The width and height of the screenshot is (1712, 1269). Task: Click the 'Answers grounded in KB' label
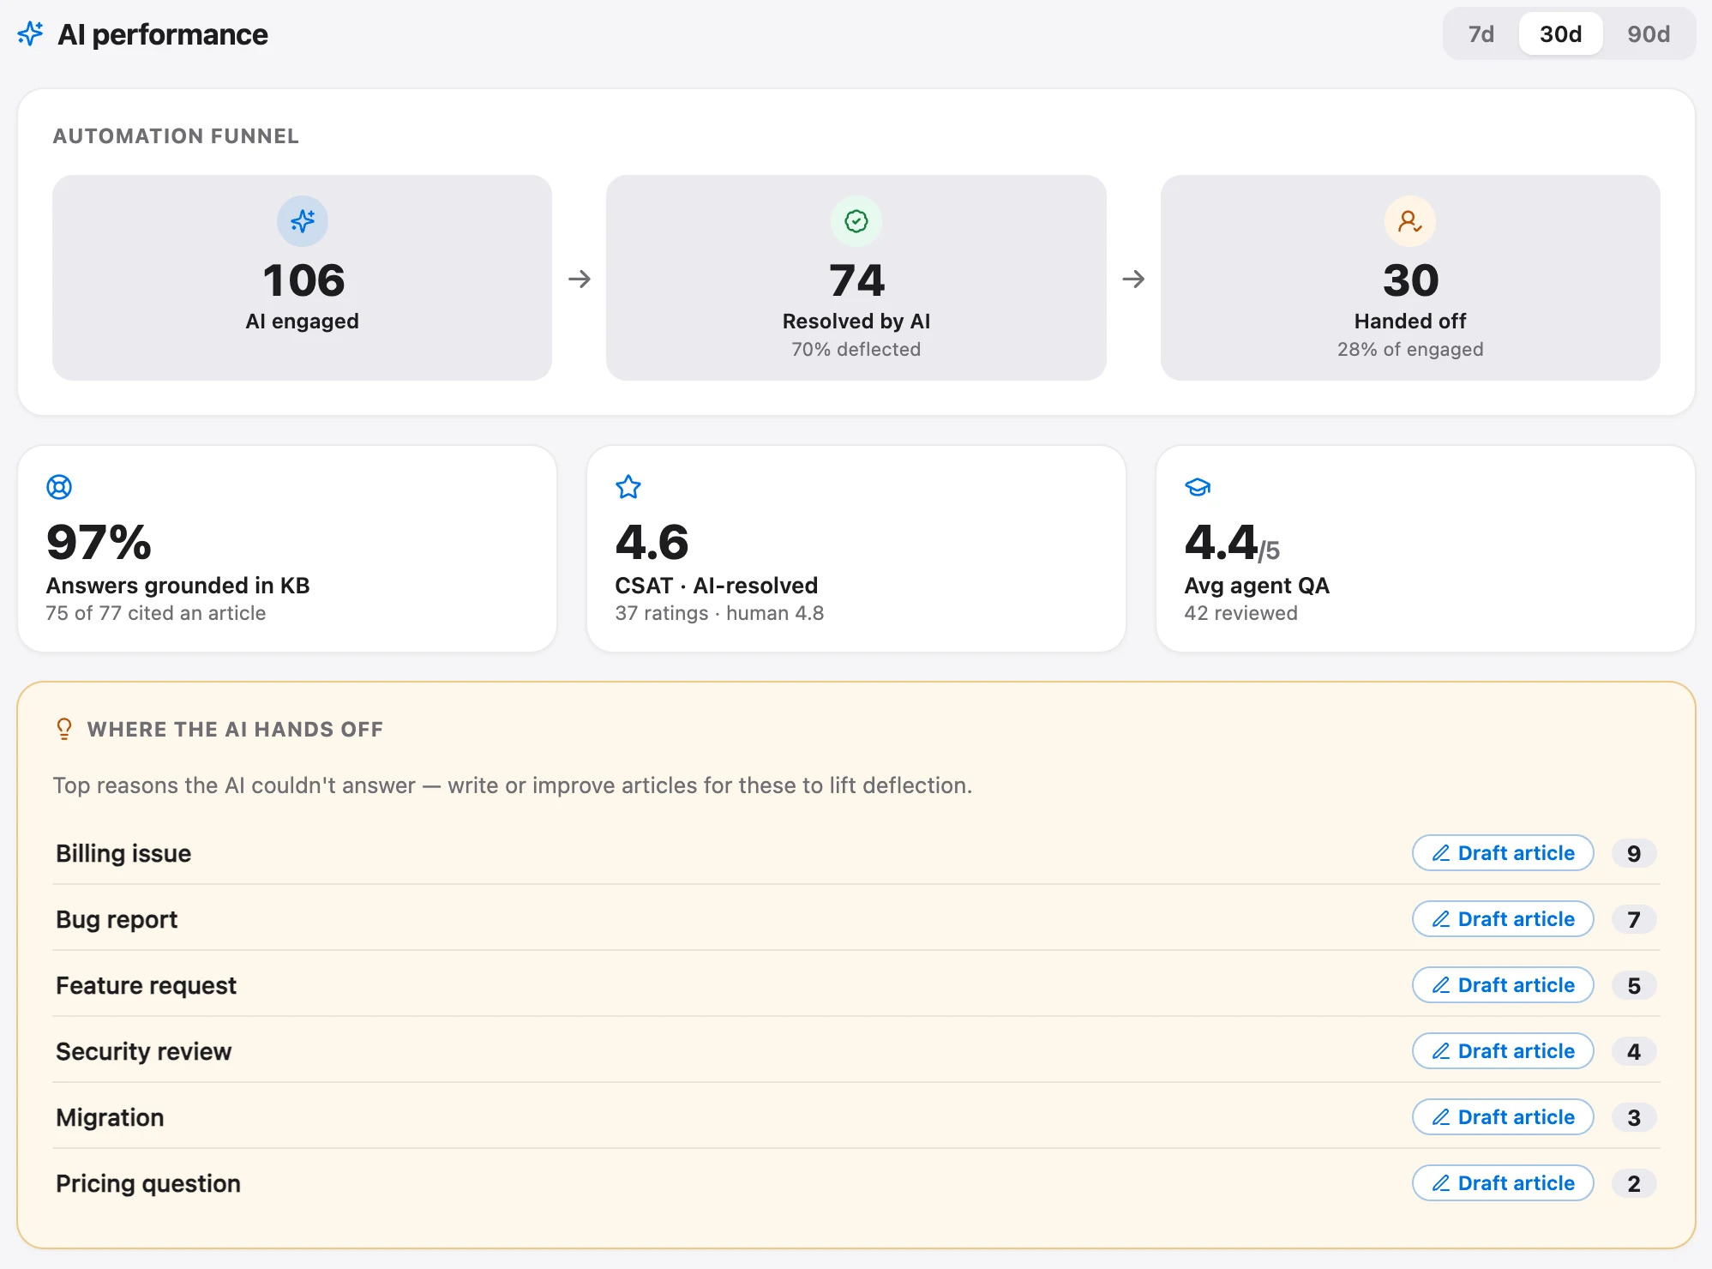tap(177, 586)
